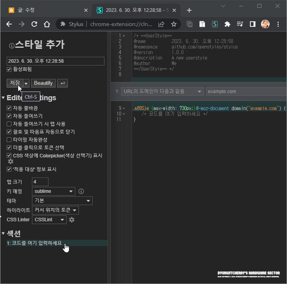Jump to section 1: 코드를 여기 입력하세요

tap(57, 243)
